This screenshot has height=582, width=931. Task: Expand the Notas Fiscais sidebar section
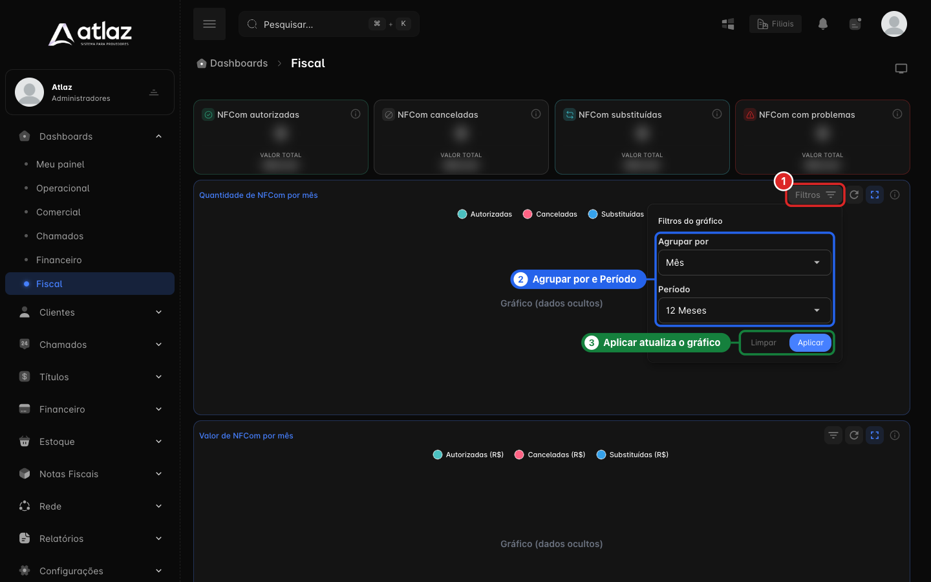click(x=90, y=474)
